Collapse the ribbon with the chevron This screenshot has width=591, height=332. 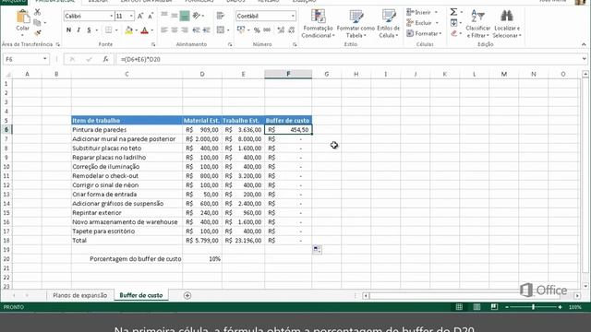(584, 44)
